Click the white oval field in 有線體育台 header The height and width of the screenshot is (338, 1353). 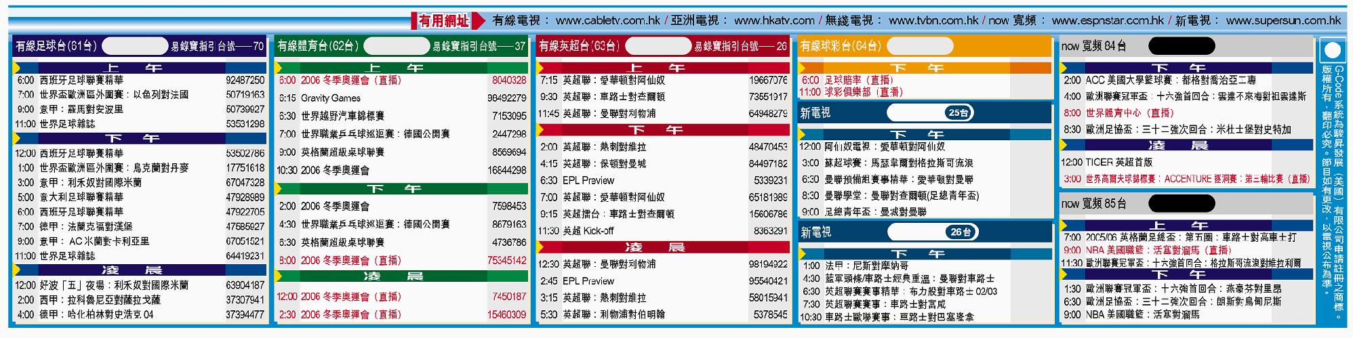[397, 46]
